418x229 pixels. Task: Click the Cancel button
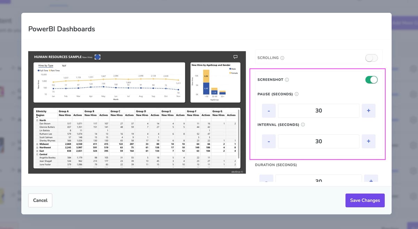40,200
